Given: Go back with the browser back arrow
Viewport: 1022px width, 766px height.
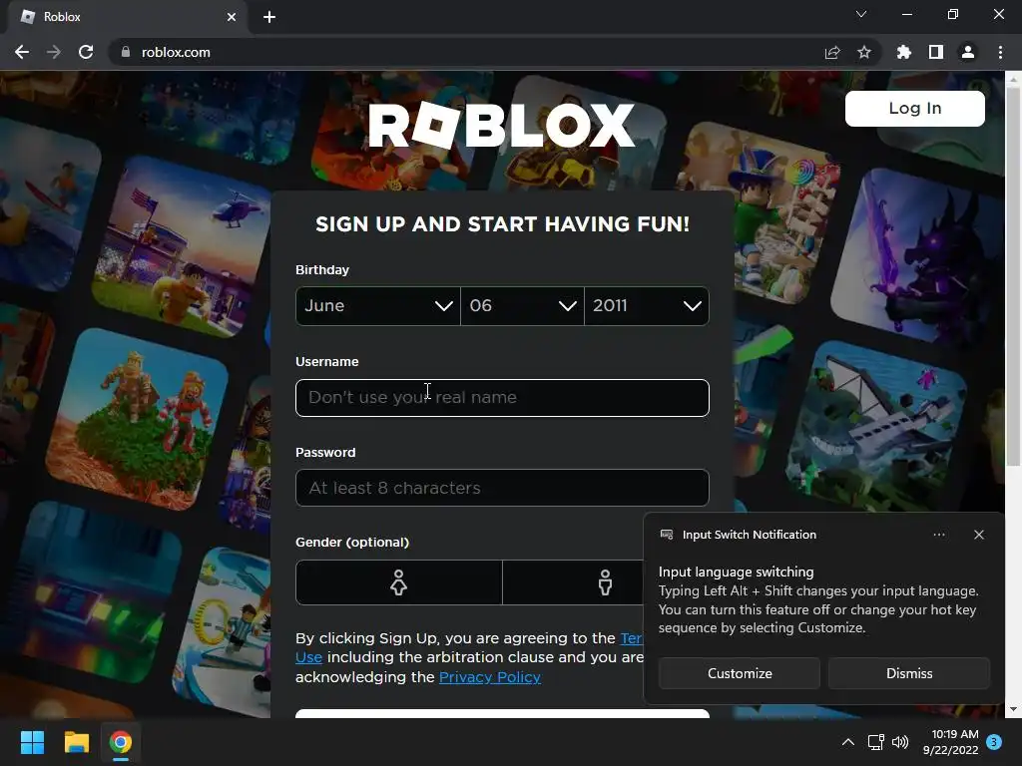Looking at the screenshot, I should pyautogui.click(x=22, y=52).
